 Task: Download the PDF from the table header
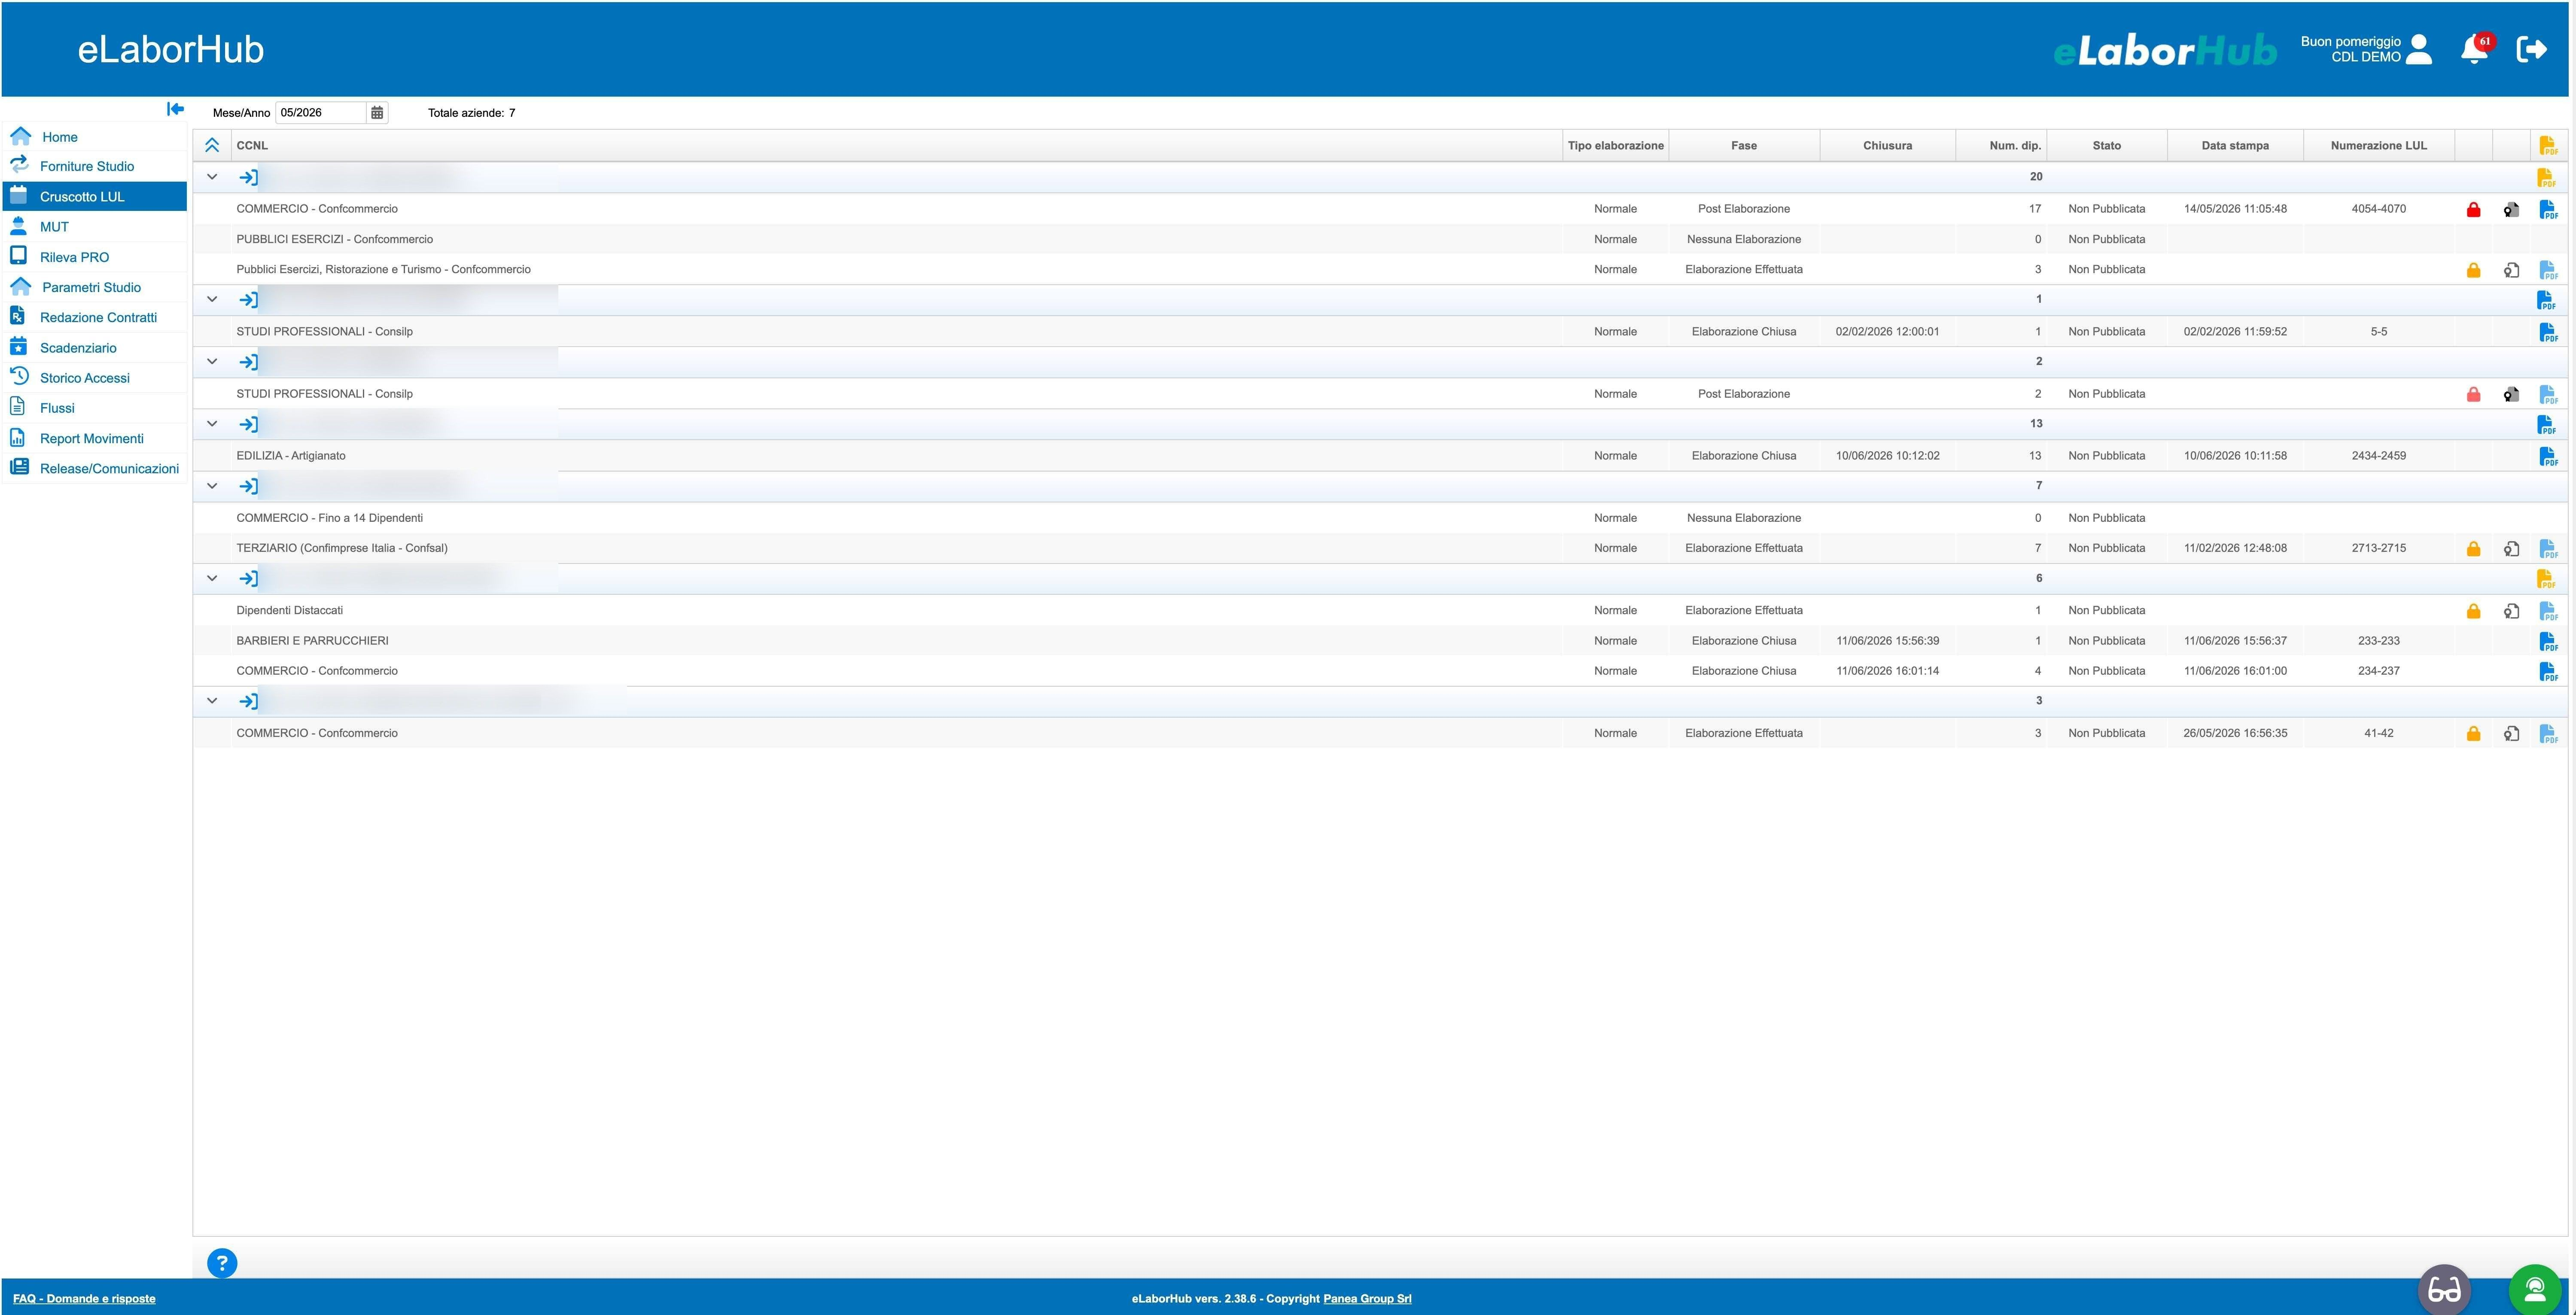2548,146
